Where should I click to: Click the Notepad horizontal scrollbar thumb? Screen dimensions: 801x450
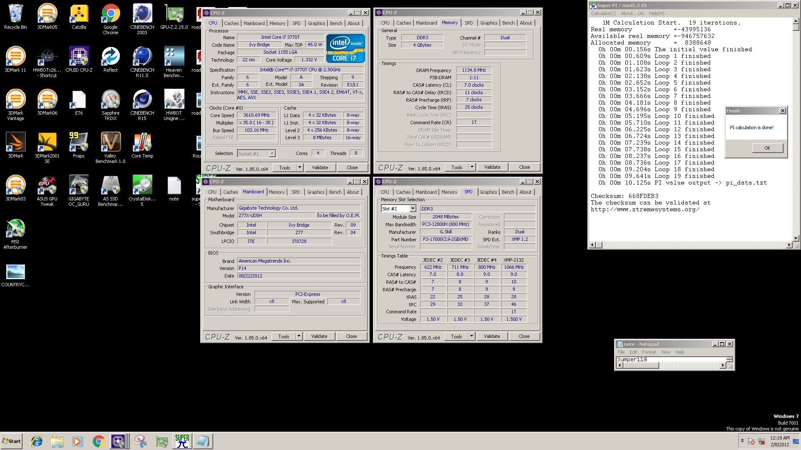[x=641, y=365]
